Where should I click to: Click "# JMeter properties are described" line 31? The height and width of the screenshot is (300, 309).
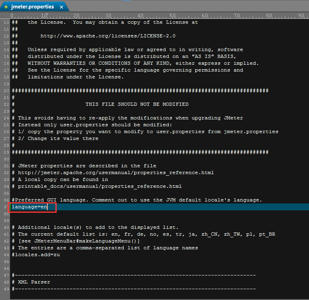click(84, 166)
